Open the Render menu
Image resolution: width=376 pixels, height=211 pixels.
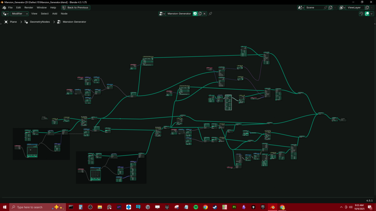coord(28,7)
